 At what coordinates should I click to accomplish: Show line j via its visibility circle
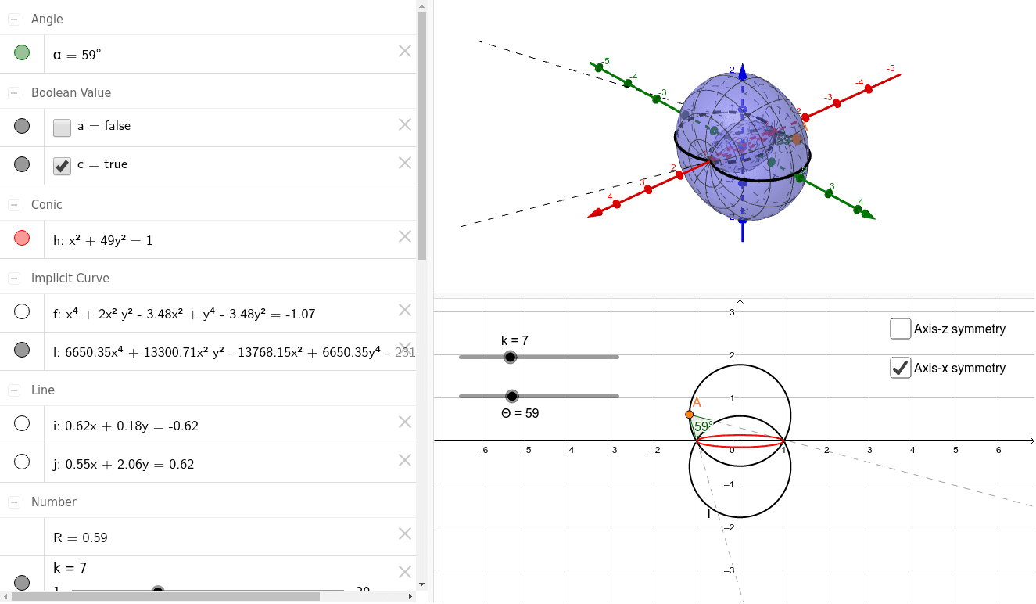pyautogui.click(x=22, y=462)
